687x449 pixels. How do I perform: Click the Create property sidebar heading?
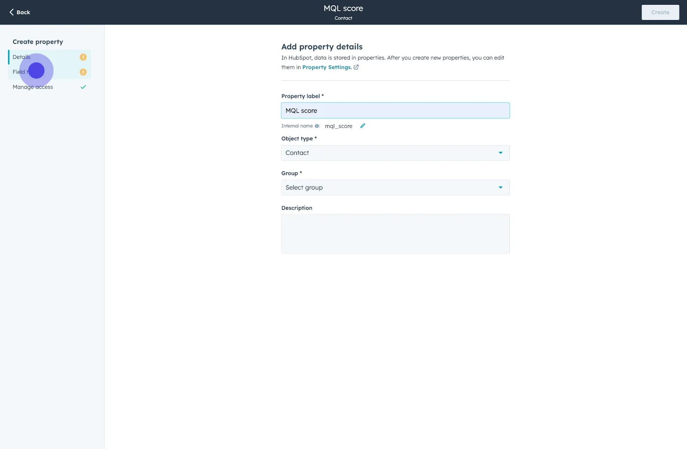point(38,42)
